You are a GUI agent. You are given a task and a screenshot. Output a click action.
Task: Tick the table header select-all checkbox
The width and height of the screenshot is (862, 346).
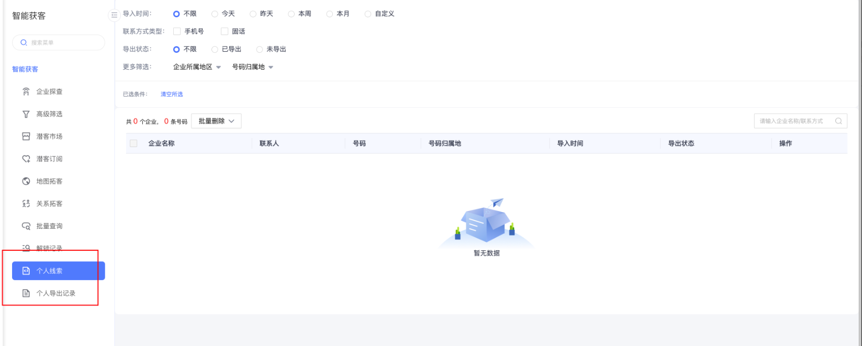click(133, 143)
